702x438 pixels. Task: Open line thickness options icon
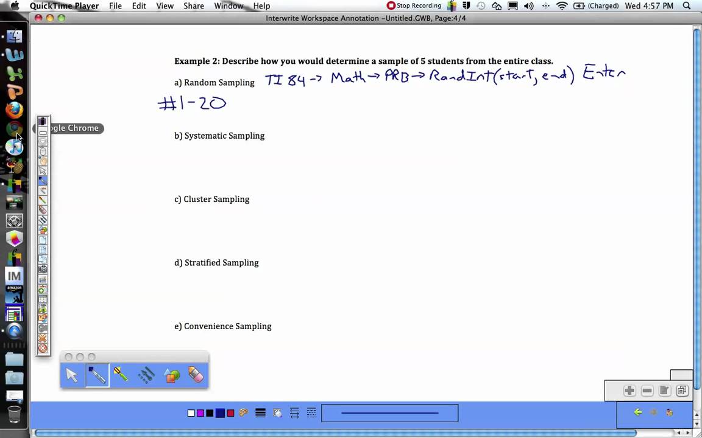tap(261, 413)
